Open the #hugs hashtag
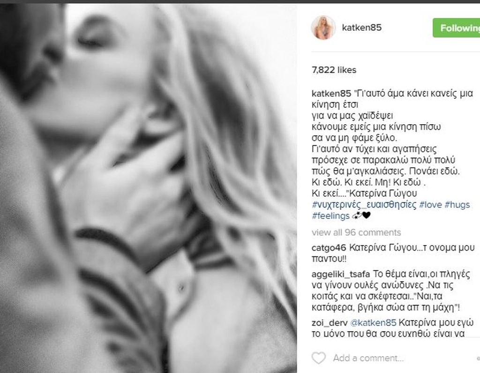The image size is (480, 373). tap(457, 204)
